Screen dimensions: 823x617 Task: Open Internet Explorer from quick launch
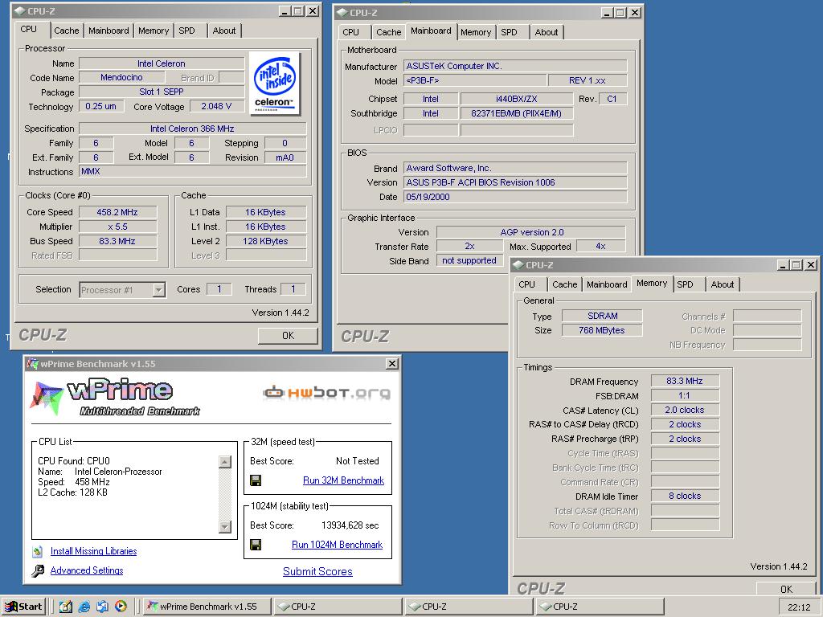coord(84,607)
